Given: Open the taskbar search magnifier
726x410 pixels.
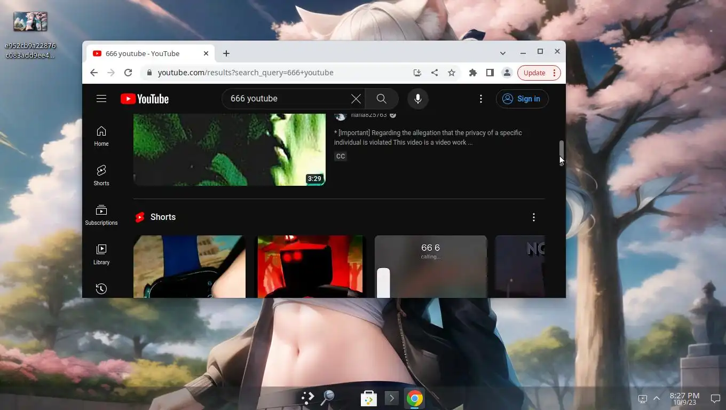Looking at the screenshot, I should pos(327,398).
